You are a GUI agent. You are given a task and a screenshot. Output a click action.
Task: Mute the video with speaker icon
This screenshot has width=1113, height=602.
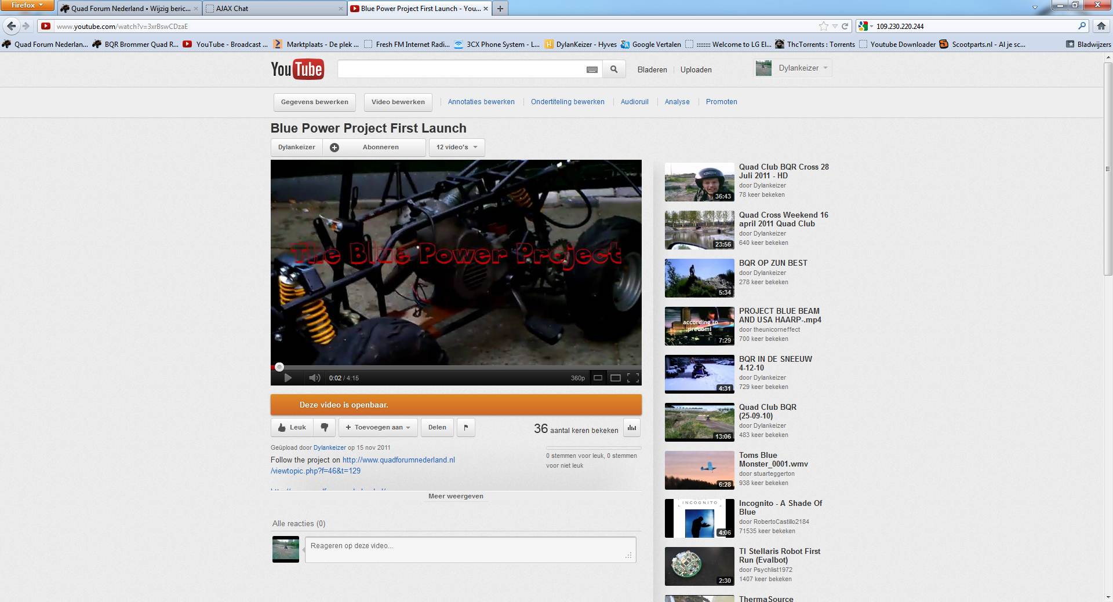point(314,378)
